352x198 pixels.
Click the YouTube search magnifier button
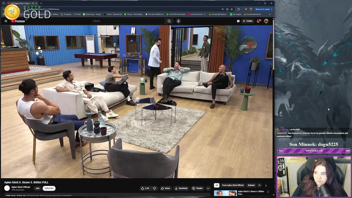[169, 21]
